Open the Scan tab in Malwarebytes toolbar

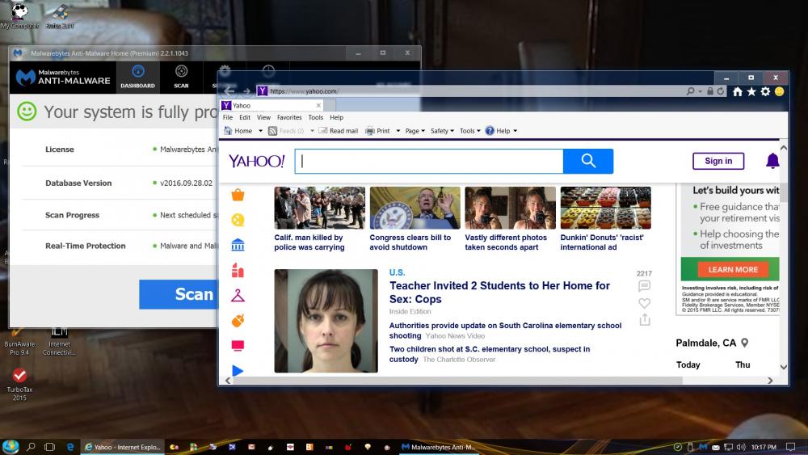coord(181,77)
